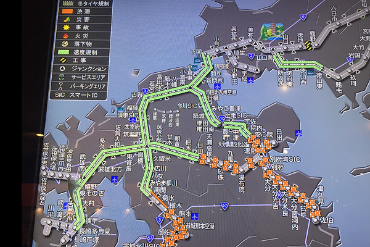Click the Route 9 shield marker

pyautogui.click(x=303, y=17)
